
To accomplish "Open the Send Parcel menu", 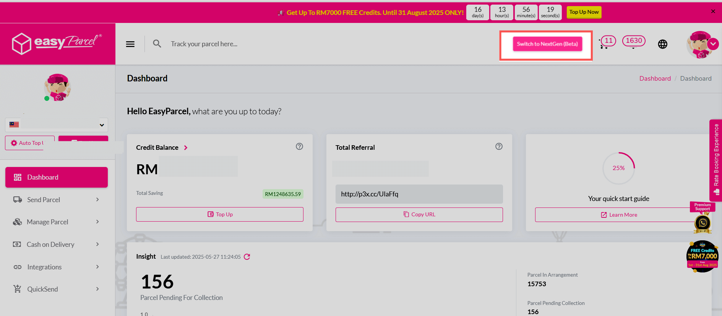I will tap(57, 199).
